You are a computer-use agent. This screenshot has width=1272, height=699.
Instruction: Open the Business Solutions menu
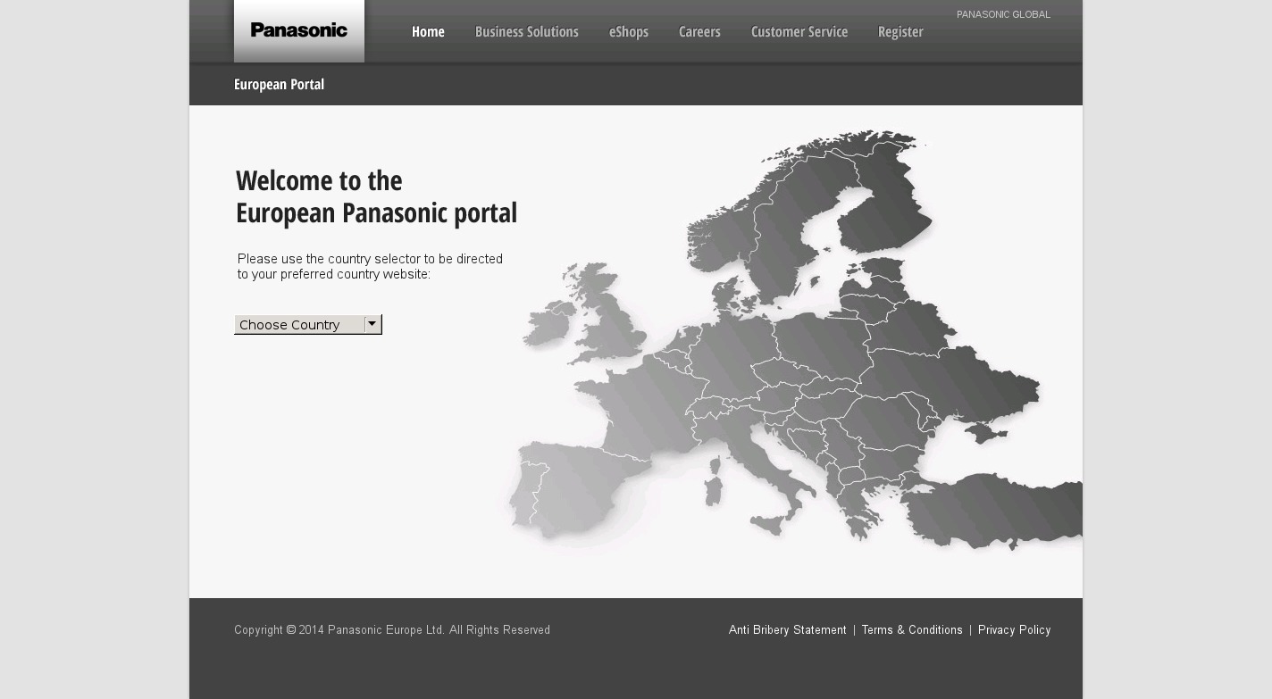(526, 32)
